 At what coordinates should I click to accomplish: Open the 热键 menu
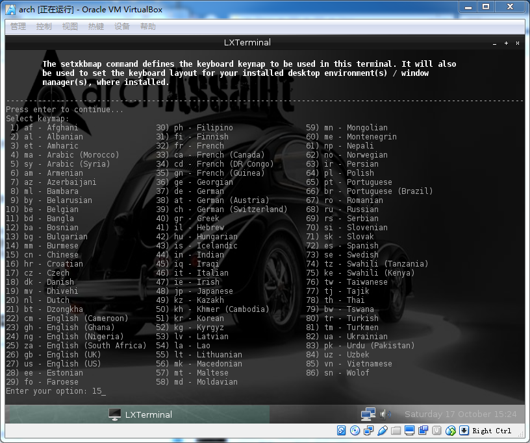point(96,27)
